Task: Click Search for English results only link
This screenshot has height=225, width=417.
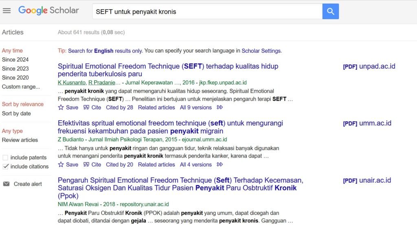Action: coord(105,51)
